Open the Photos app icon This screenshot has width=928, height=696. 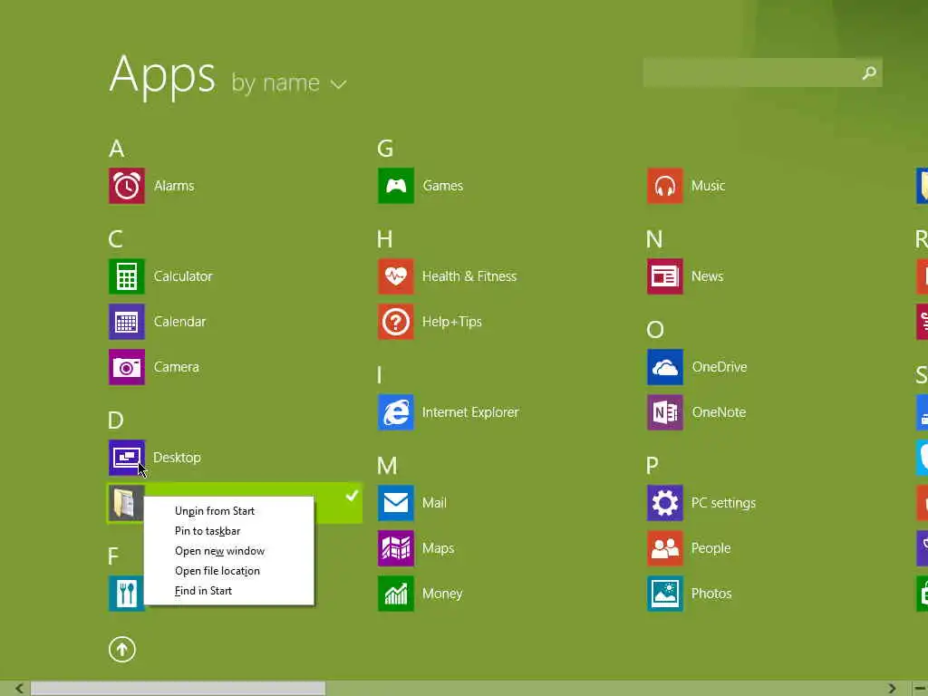point(665,594)
